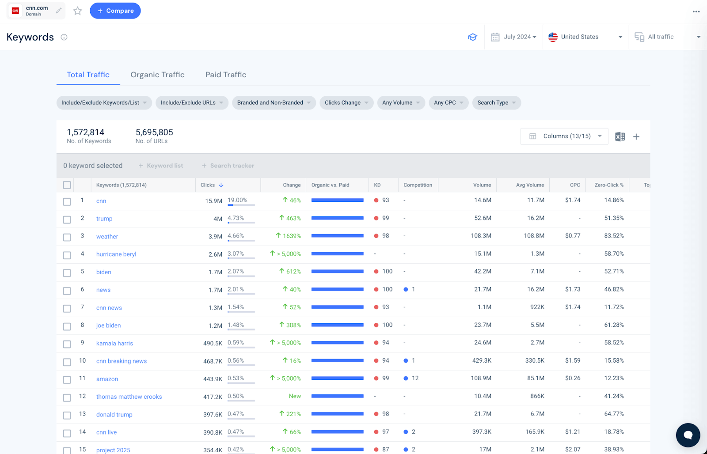Image resolution: width=707 pixels, height=454 pixels.
Task: Sort by the Zero-Click % column header
Action: point(609,185)
